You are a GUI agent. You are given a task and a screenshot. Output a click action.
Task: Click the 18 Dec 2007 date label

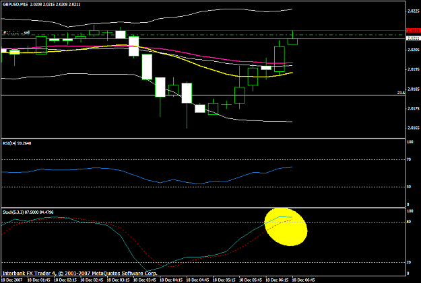click(12, 280)
